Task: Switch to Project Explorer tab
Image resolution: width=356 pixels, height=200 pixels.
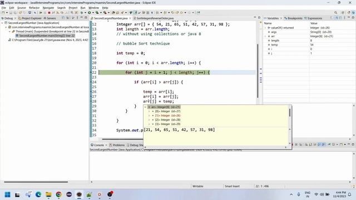Action: pyautogui.click(x=30, y=18)
